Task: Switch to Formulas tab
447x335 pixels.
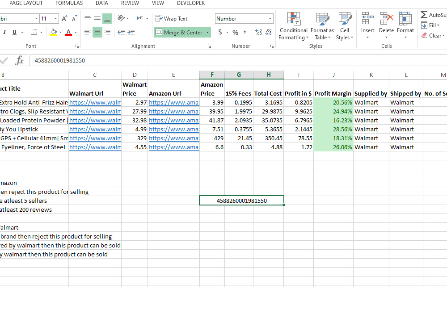Action: [69, 3]
